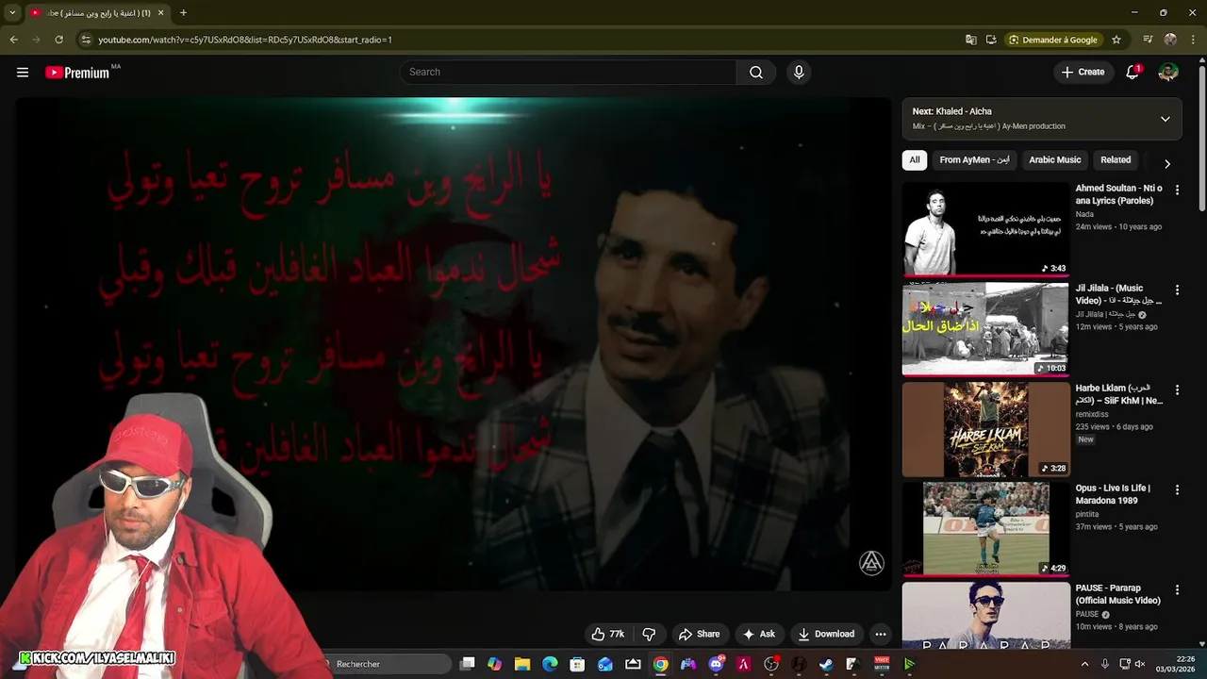The image size is (1207, 679).
Task: Open options for PAUSE Pararap video
Action: coord(1177,589)
